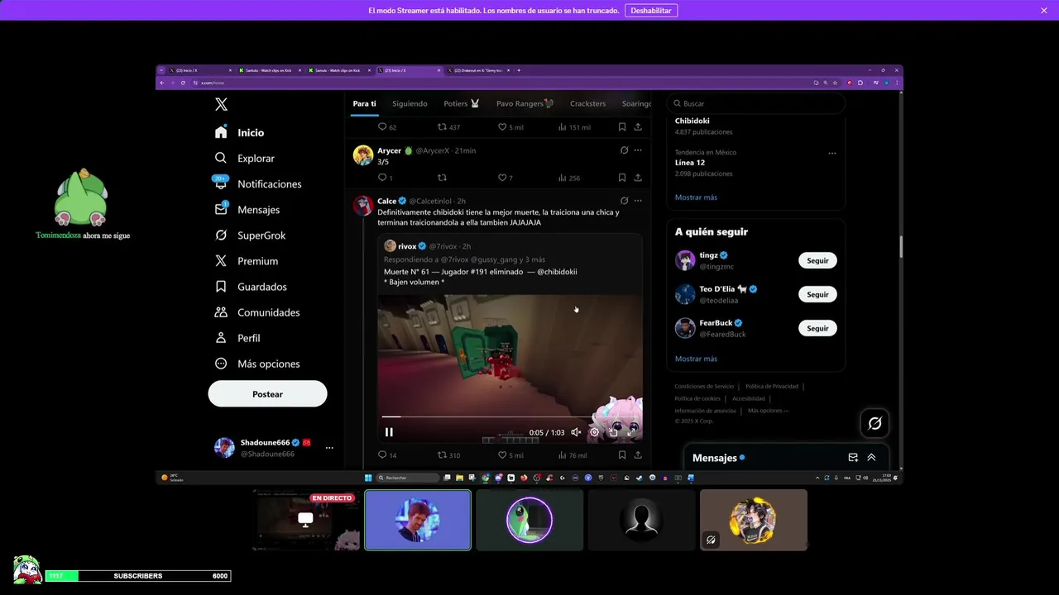This screenshot has height=595, width=1059.
Task: Bookmark Calce's chibidoki post
Action: click(x=622, y=455)
